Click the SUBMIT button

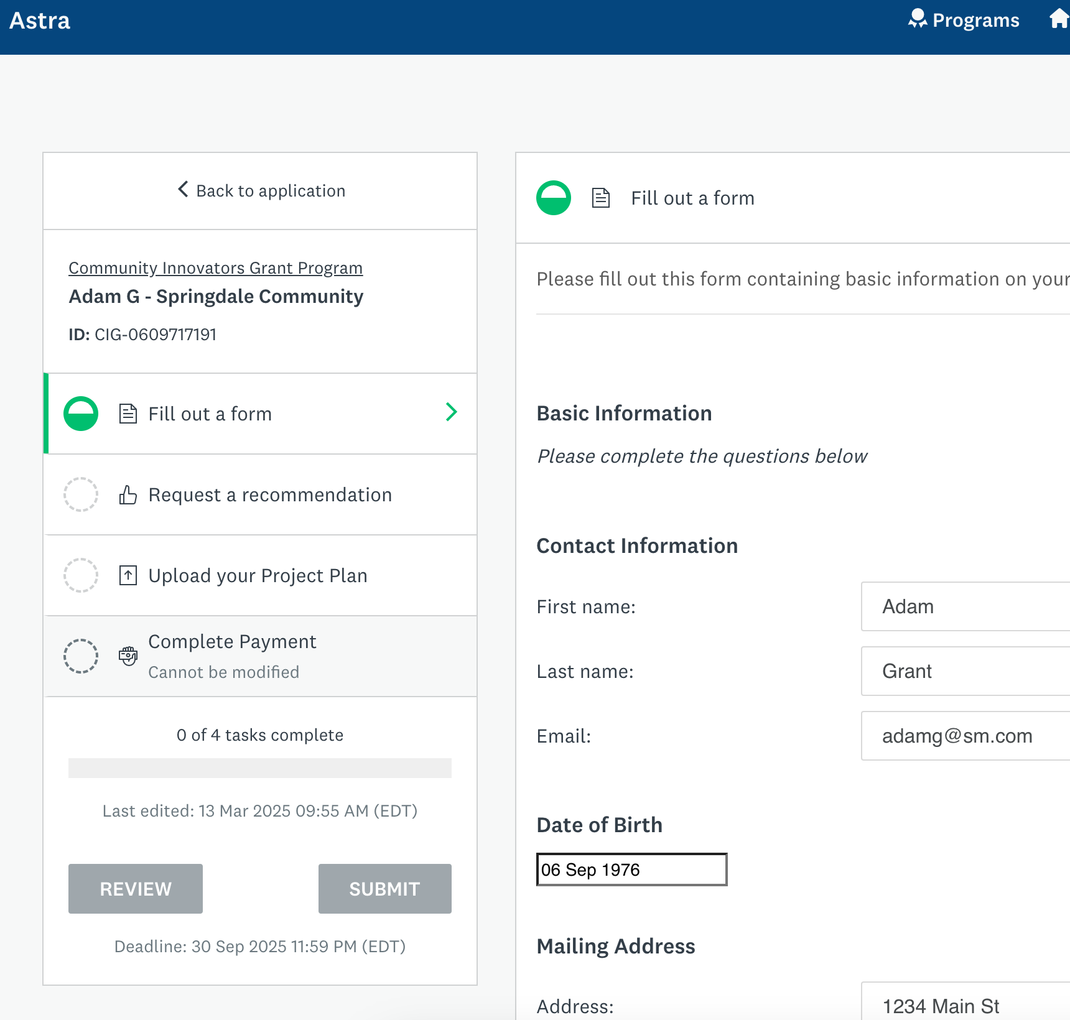pyautogui.click(x=384, y=889)
